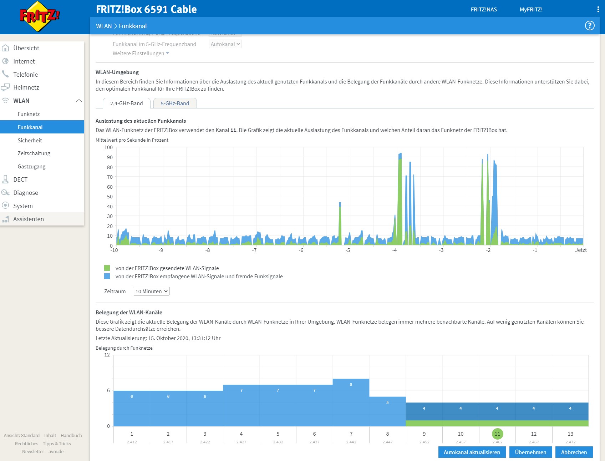Open the avm.de footer link
Viewport: 605px width, 461px height.
(x=56, y=451)
